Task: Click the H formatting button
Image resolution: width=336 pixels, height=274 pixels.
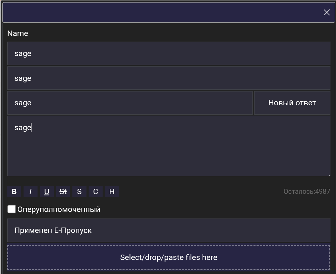Action: point(112,192)
